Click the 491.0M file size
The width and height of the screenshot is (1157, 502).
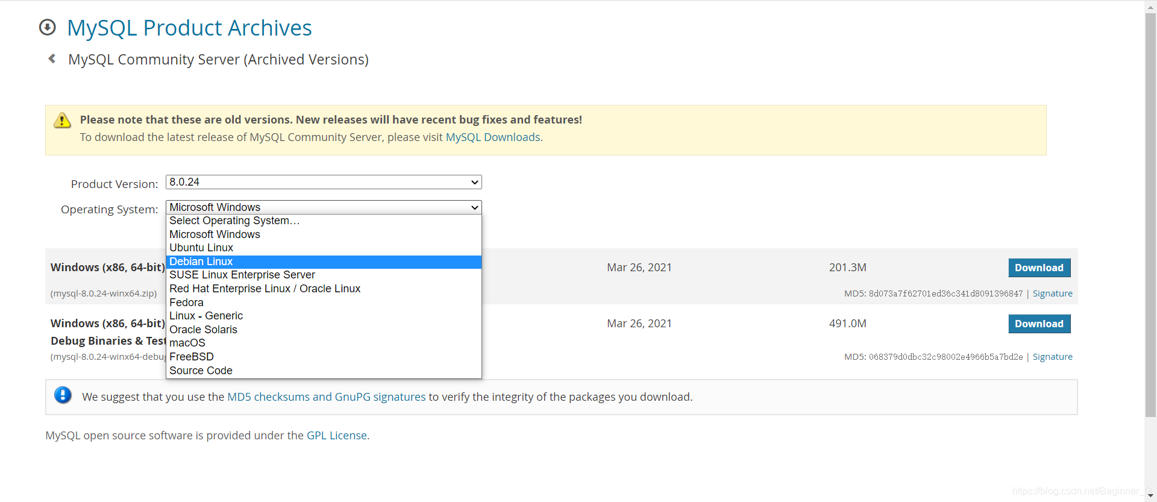847,324
